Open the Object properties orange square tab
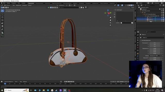The height and width of the screenshot is (92, 165). (138, 53)
